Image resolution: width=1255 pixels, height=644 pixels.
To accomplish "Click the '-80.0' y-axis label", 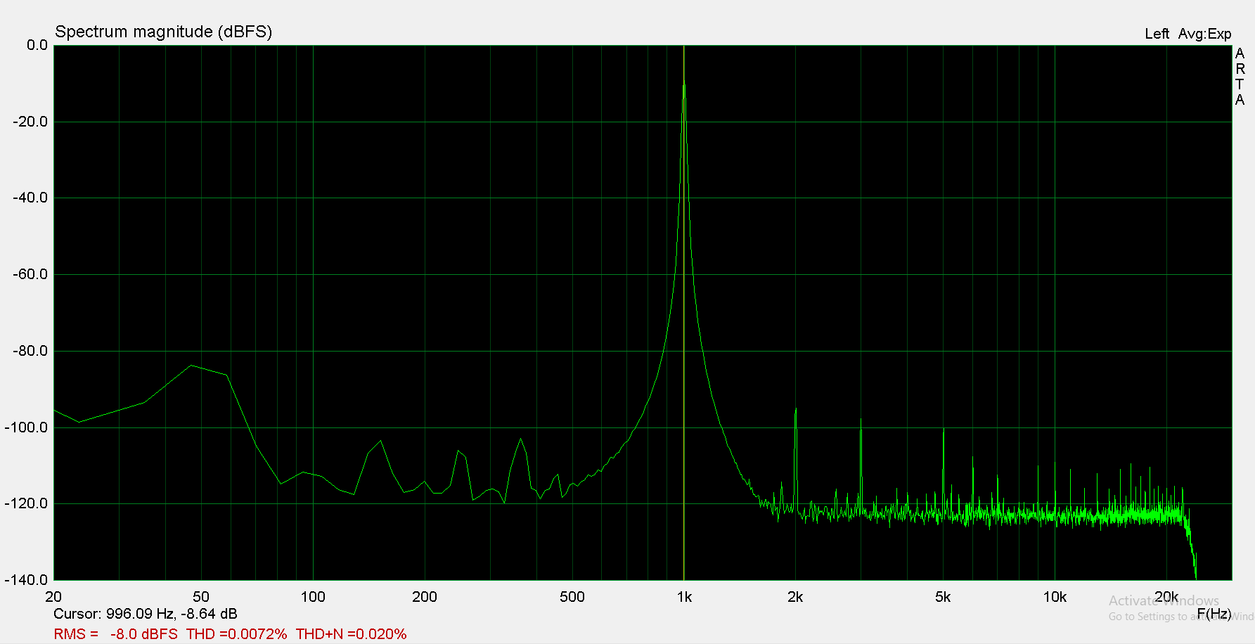I will 30,351.
